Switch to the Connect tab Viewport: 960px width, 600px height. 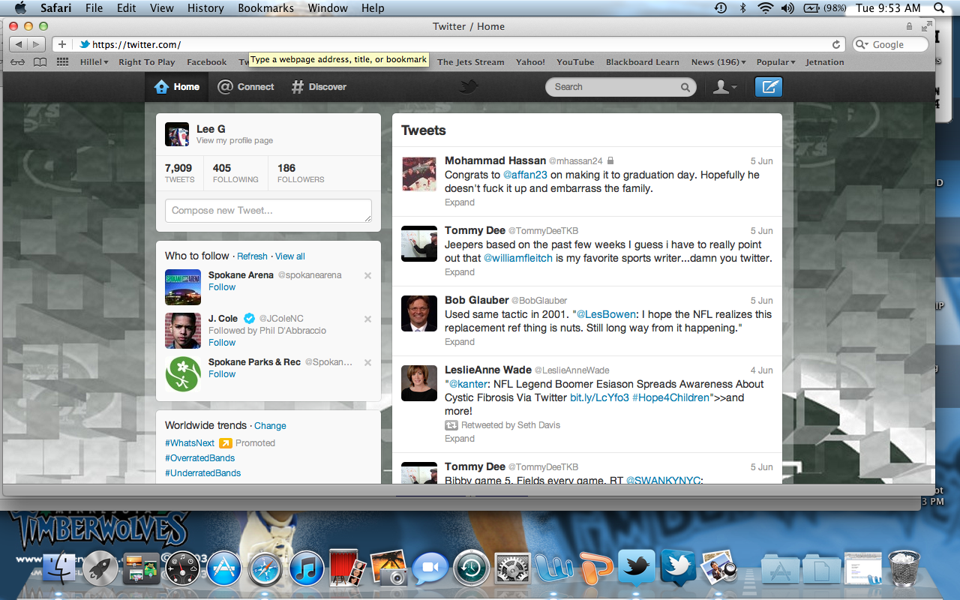246,87
